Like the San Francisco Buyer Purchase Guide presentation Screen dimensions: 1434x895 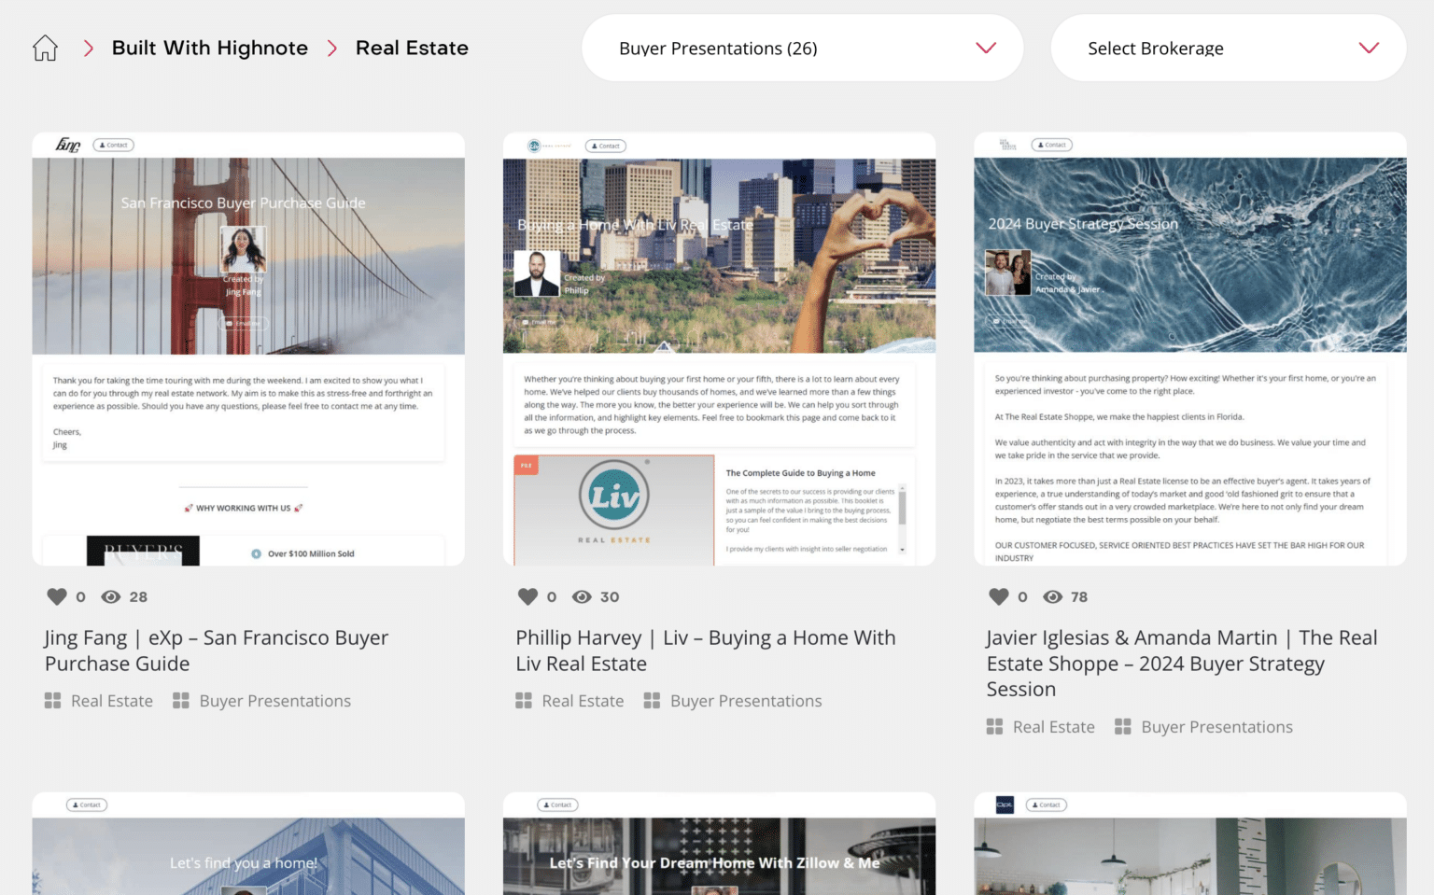click(56, 596)
